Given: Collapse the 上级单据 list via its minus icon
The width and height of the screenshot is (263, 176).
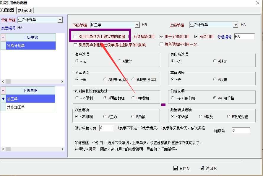Looking at the screenshot, I should pos(3,37).
